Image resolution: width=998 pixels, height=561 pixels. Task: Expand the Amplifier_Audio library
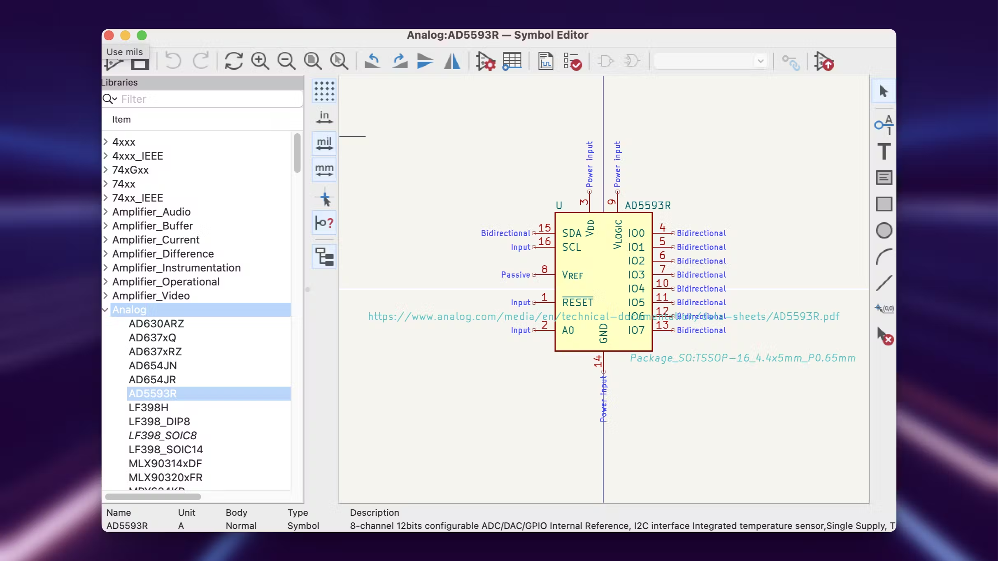tap(105, 212)
